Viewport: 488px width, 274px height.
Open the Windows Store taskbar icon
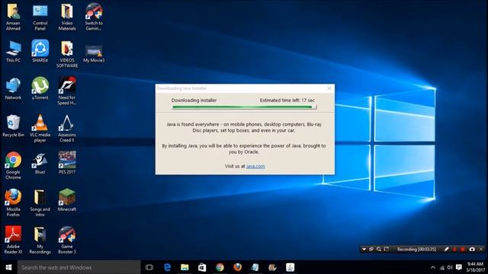pos(202,267)
